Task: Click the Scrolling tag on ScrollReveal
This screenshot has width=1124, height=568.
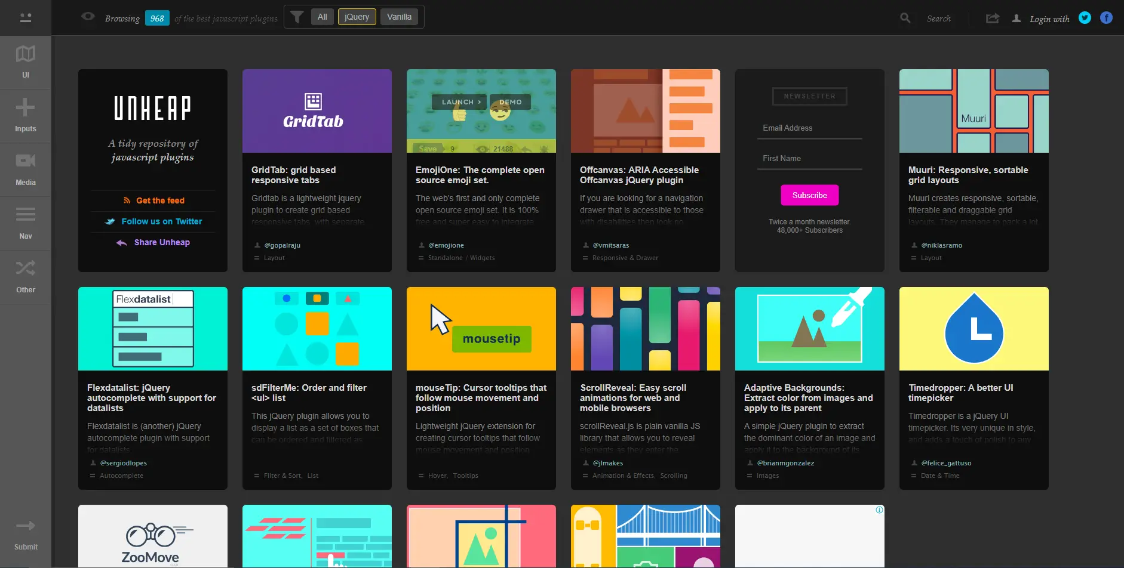Action: [x=674, y=476]
